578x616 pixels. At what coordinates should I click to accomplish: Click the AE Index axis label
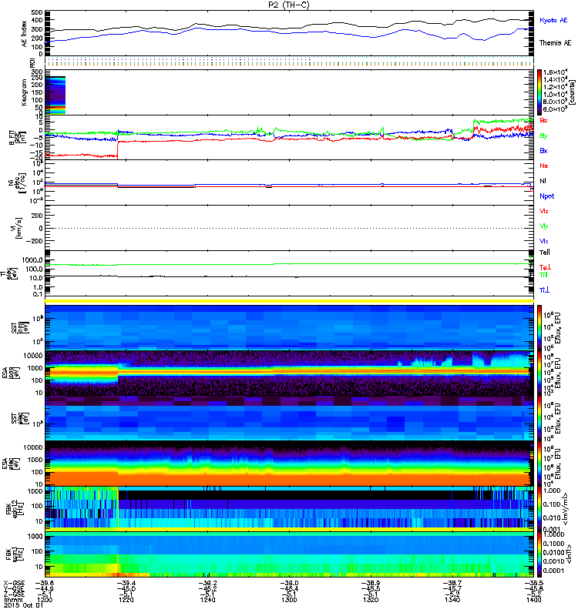pos(24,34)
